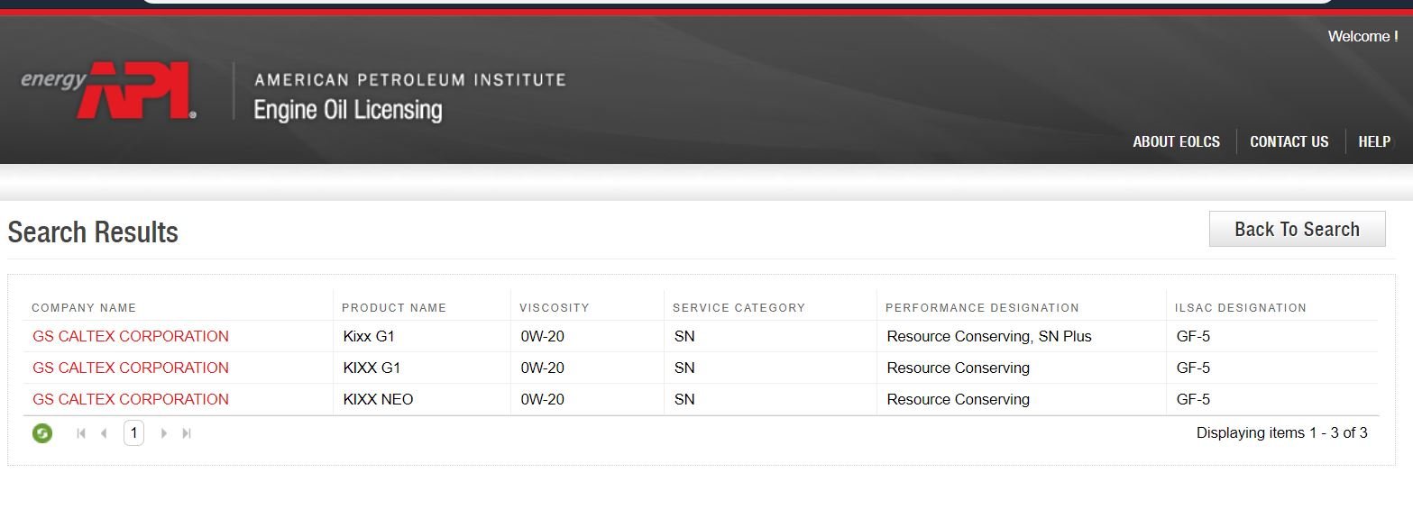1413x518 pixels.
Task: Click the energy API logo
Action: pyautogui.click(x=108, y=90)
